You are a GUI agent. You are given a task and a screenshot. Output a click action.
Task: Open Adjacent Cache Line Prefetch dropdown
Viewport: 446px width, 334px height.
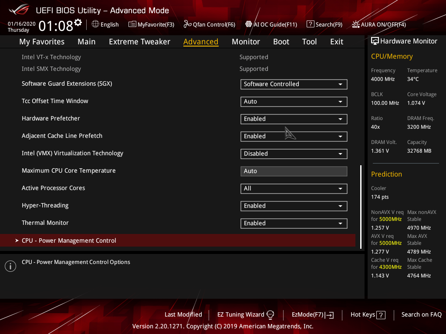pos(294,136)
